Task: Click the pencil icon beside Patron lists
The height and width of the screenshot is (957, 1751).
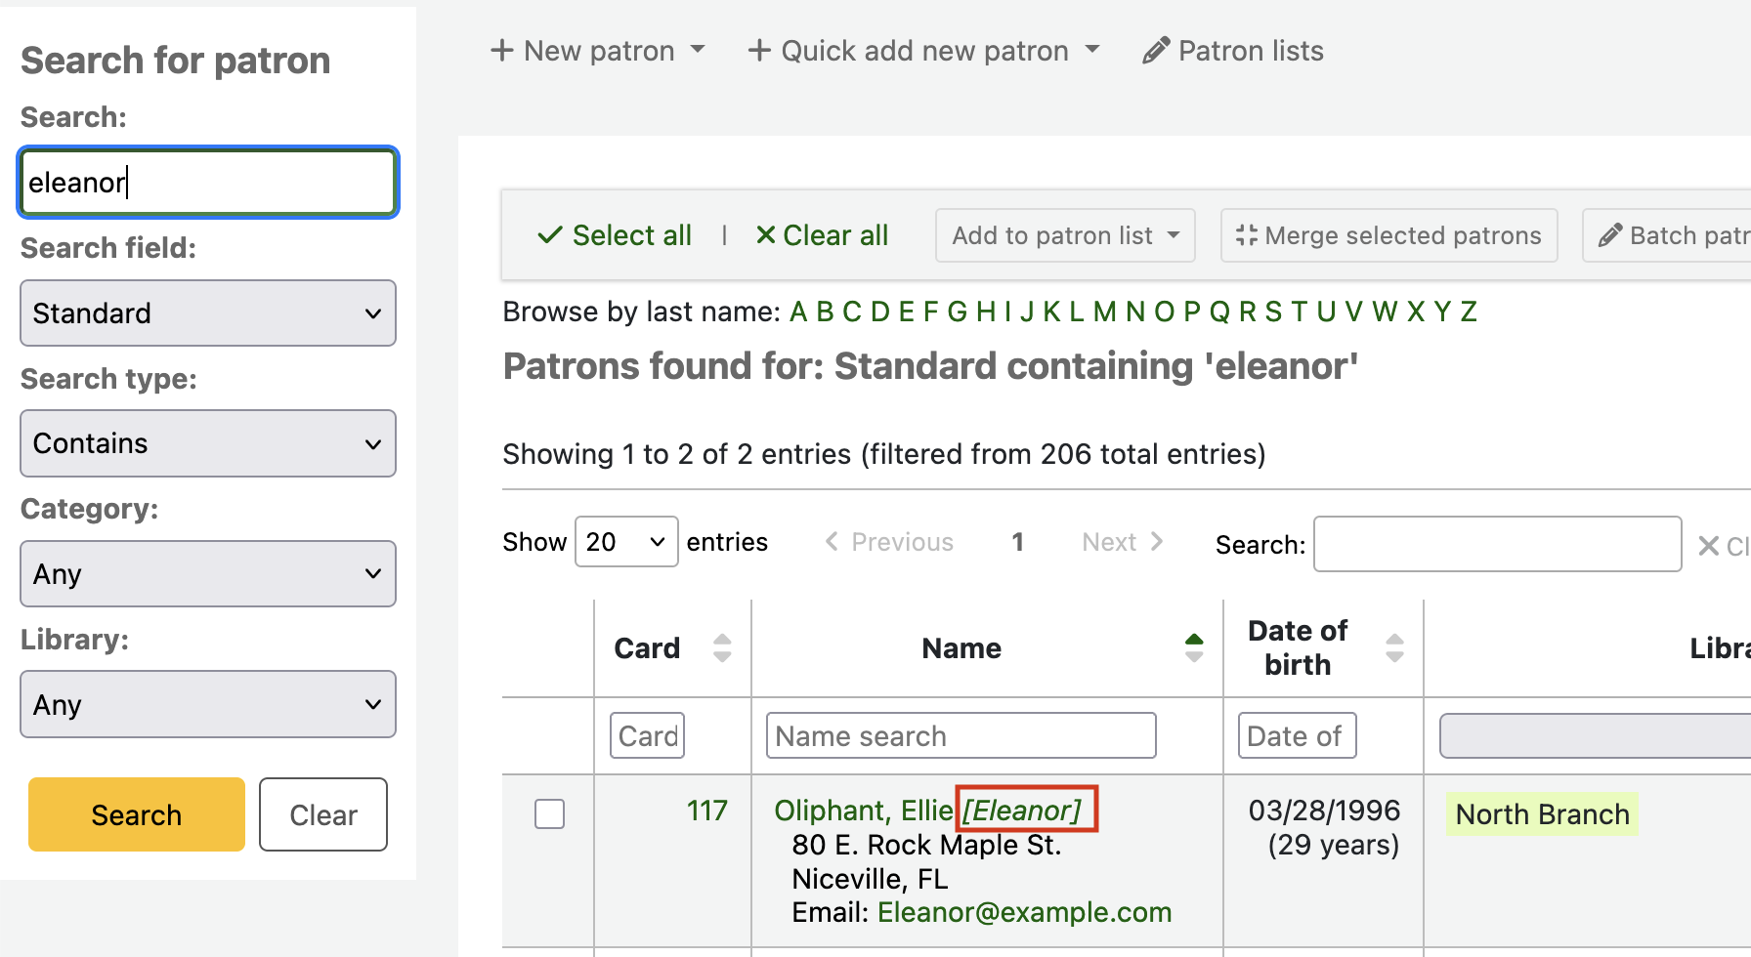Action: [x=1156, y=51]
